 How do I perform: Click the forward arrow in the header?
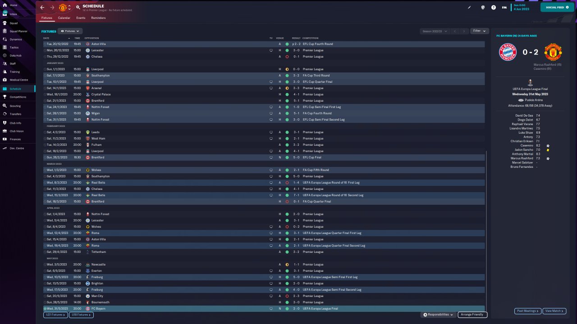52,8
